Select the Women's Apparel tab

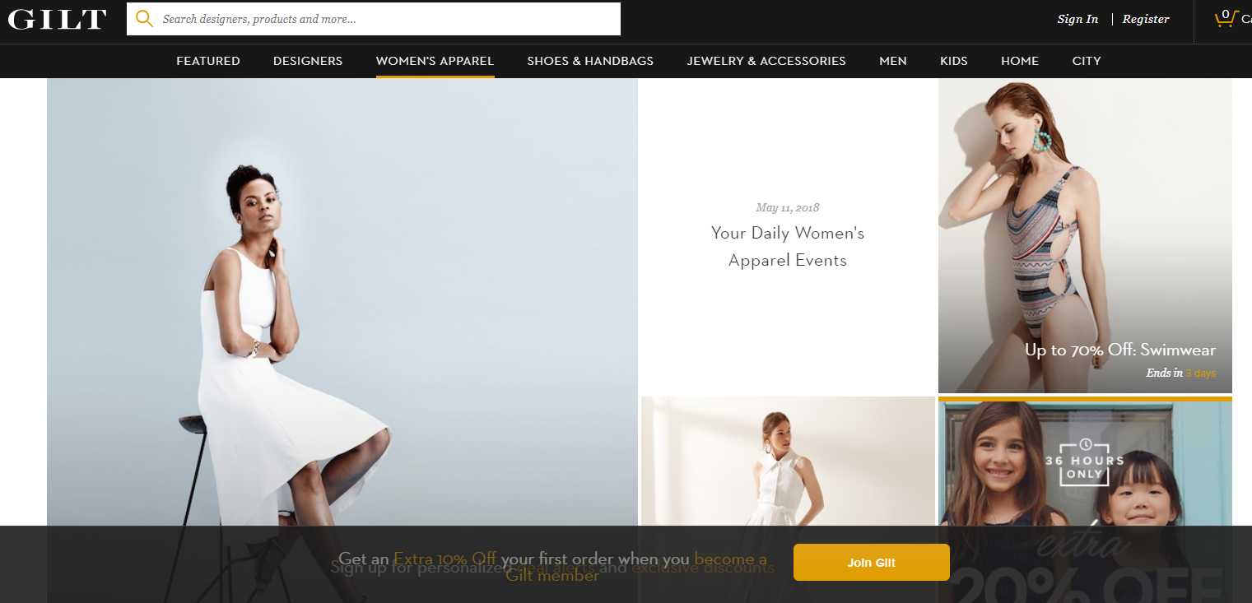click(x=435, y=61)
